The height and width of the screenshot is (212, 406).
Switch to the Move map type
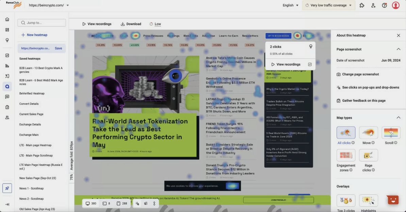[368, 132]
